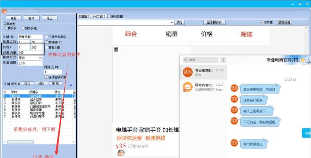Click avatar beside message 明天上班再试下
The image size is (311, 158).
tap(234, 110)
